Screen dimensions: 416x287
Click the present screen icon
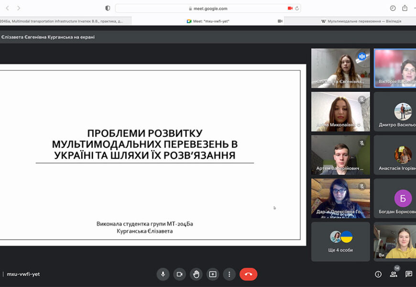pos(213,274)
